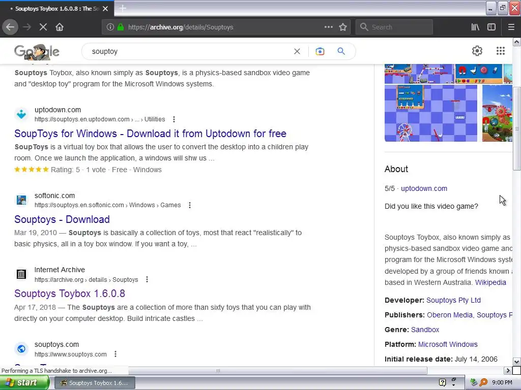Grab the horizontal scrollbar thumb
521x390 pixels.
(218, 370)
